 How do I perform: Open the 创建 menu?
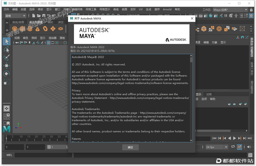pos(23,9)
